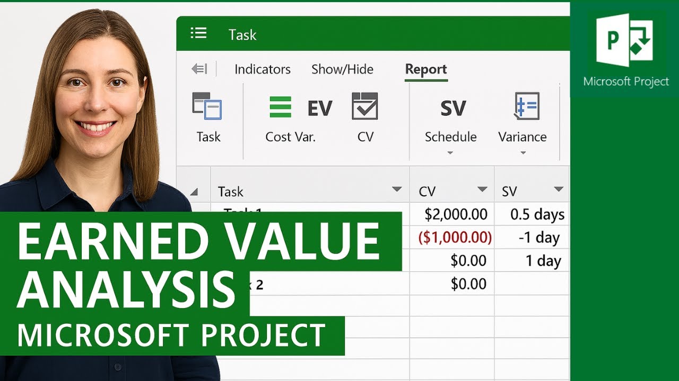Viewport: 679px width, 381px height.
Task: Click the EV earned value icon
Action: [320, 108]
